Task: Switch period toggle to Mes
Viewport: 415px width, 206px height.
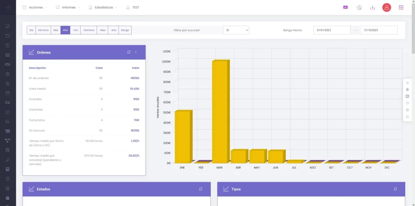Action: [56, 30]
